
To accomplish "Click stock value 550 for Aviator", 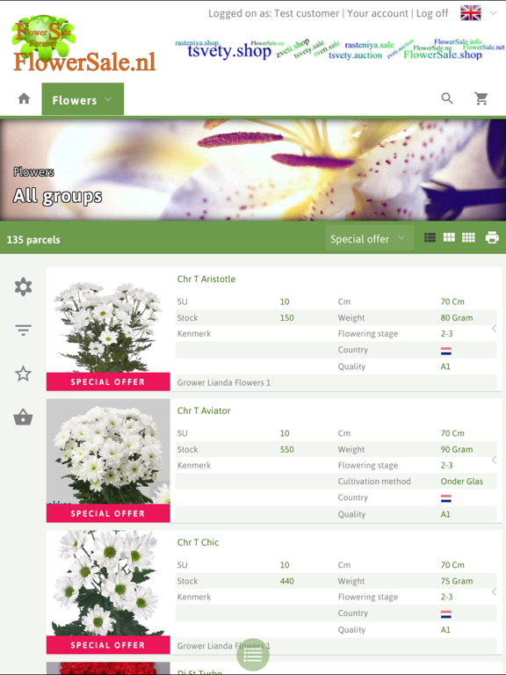I will (287, 449).
